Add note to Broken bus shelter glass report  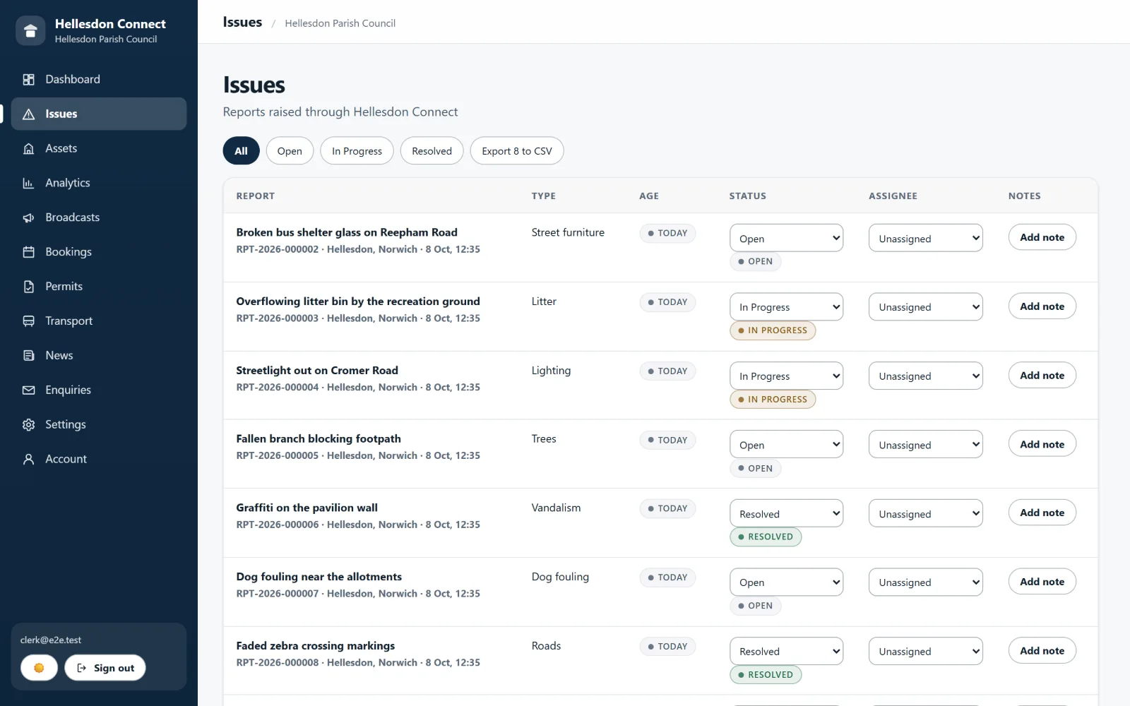[1042, 237]
